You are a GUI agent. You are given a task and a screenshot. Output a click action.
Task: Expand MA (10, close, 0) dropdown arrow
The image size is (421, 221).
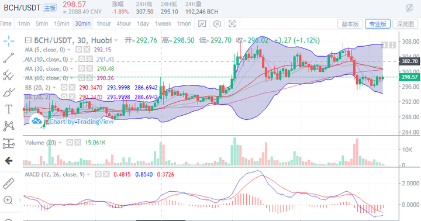(x=72, y=60)
